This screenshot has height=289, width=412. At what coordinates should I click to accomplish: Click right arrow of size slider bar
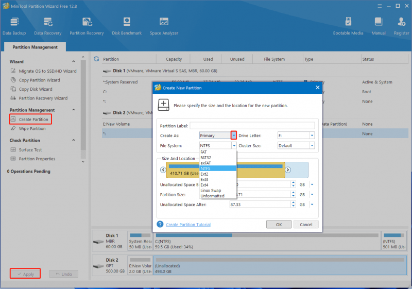288,169
